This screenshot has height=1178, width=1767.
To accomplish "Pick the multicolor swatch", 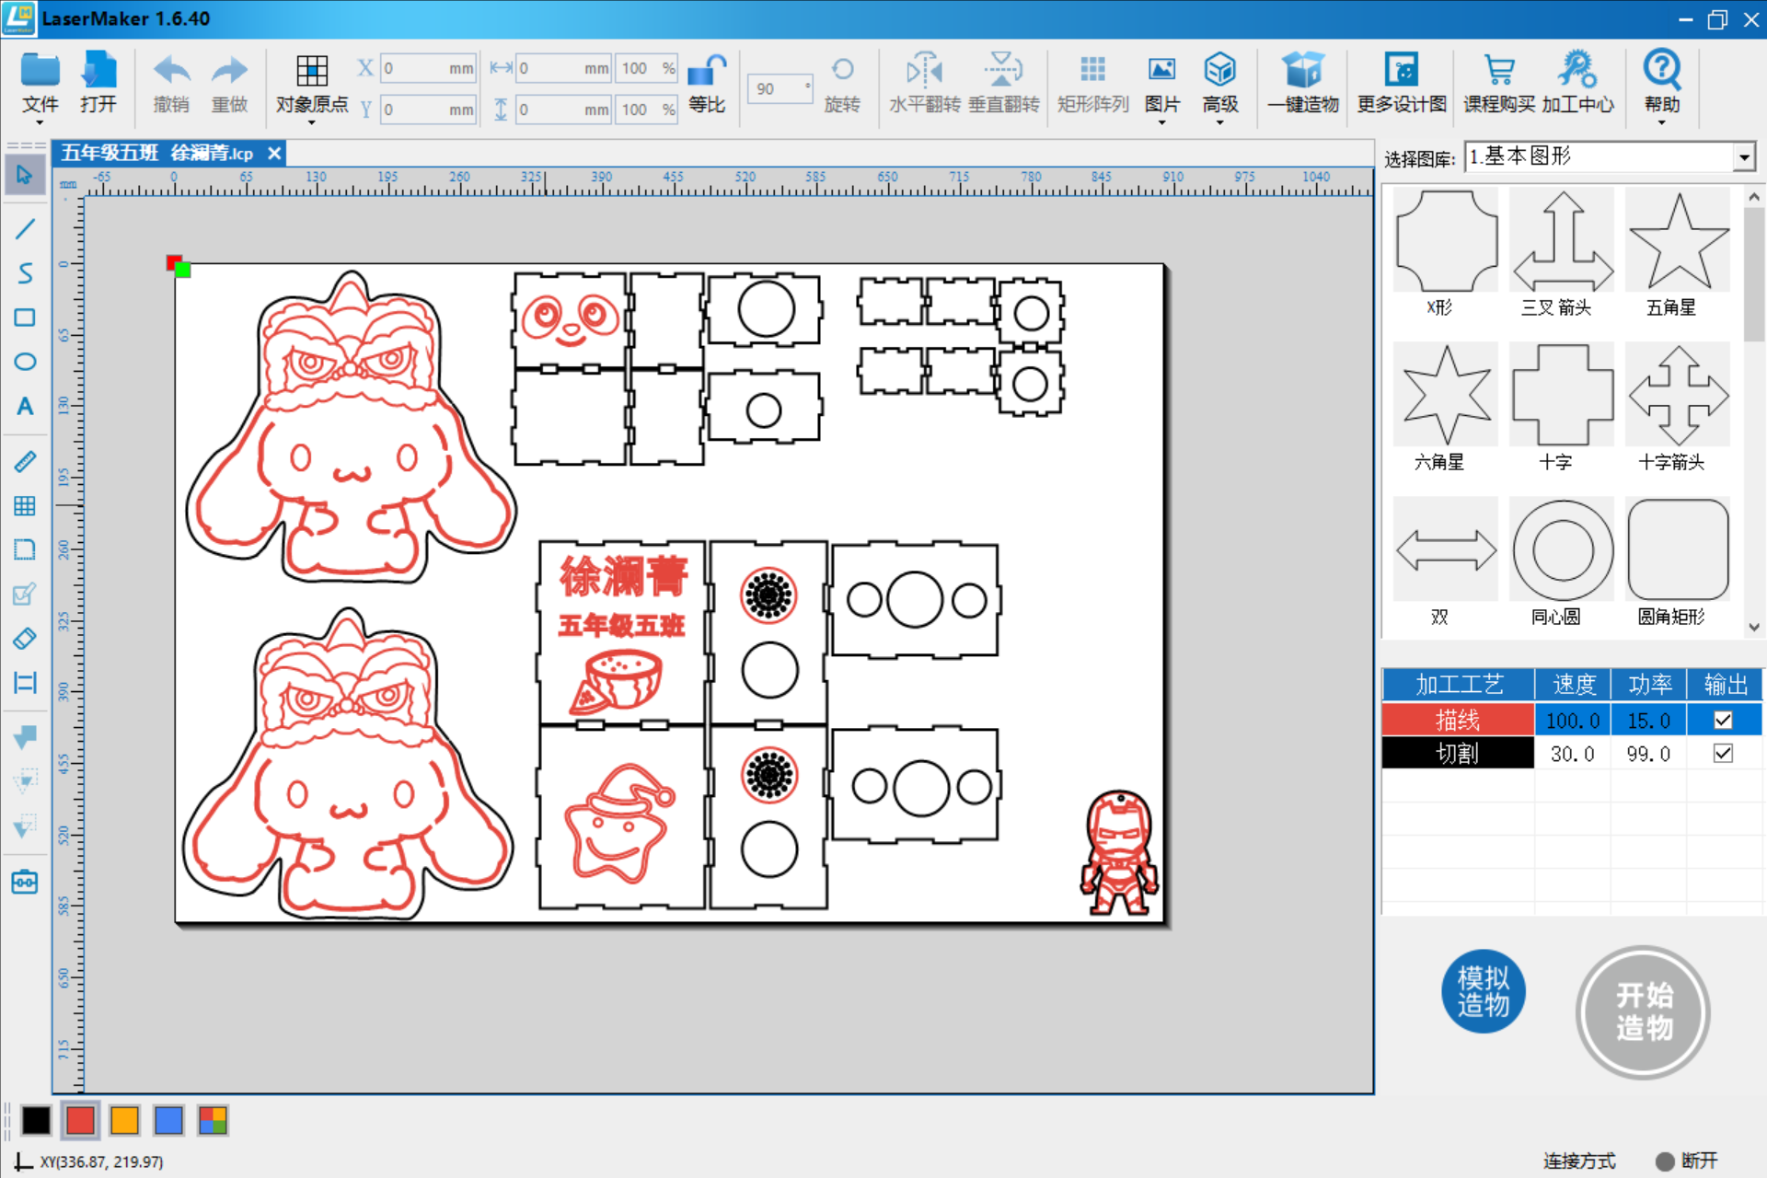I will coord(213,1120).
